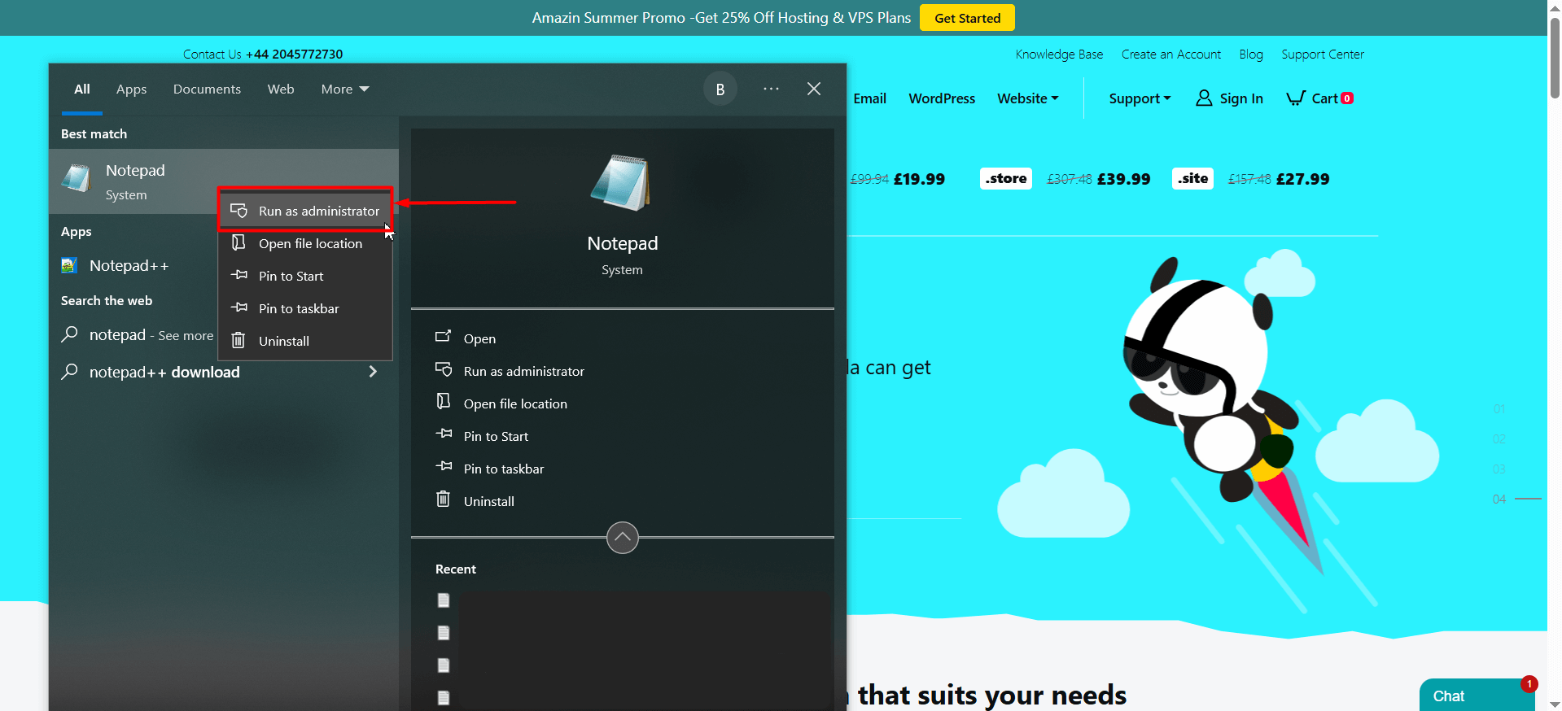The height and width of the screenshot is (711, 1562).
Task: Click the Open file location icon in the context menu
Action: pyautogui.click(x=238, y=242)
